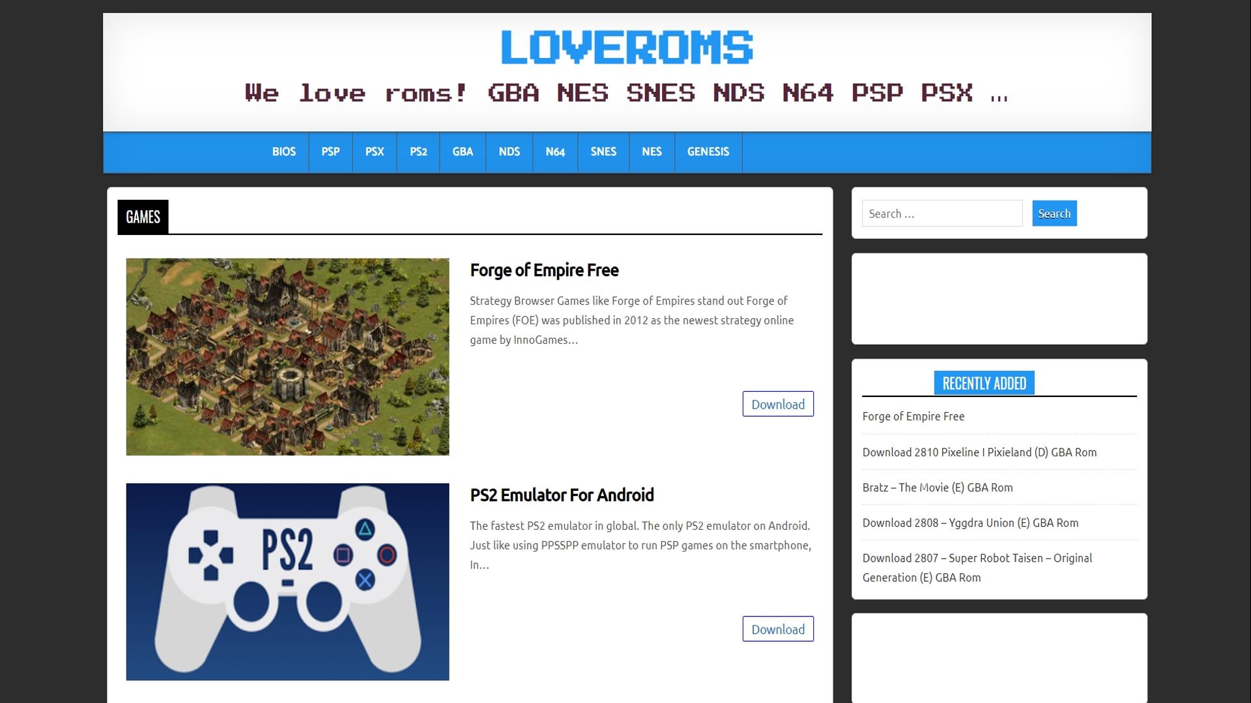Click the PSX platform icon
The width and height of the screenshot is (1251, 703).
[375, 151]
